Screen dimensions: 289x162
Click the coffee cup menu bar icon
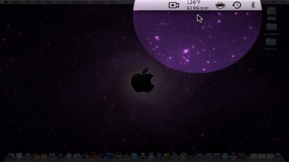pos(220,5)
